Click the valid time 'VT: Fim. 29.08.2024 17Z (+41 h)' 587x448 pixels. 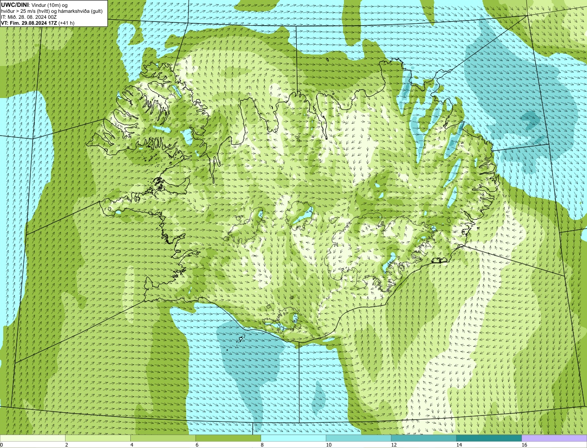pos(38,22)
